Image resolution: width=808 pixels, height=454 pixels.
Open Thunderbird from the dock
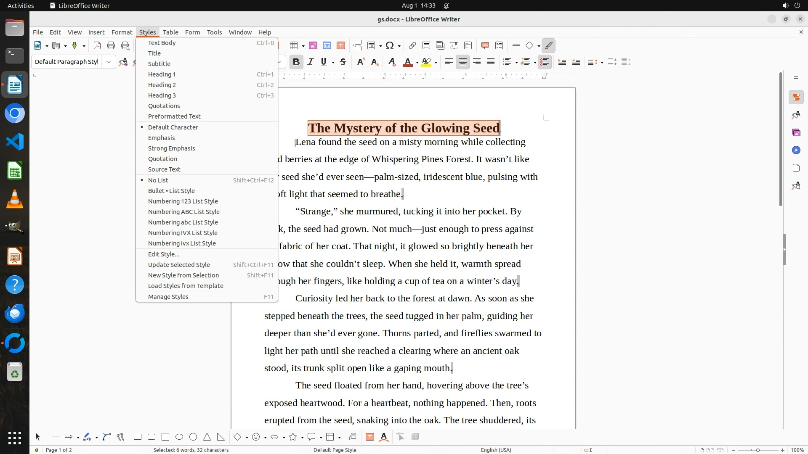tap(15, 314)
